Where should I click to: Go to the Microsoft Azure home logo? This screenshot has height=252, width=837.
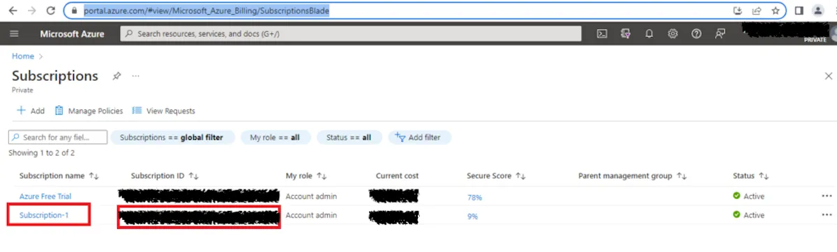point(73,34)
